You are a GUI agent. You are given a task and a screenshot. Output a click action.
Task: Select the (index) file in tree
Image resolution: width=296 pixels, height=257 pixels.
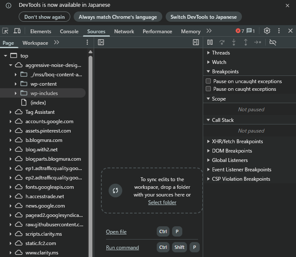pos(38,103)
